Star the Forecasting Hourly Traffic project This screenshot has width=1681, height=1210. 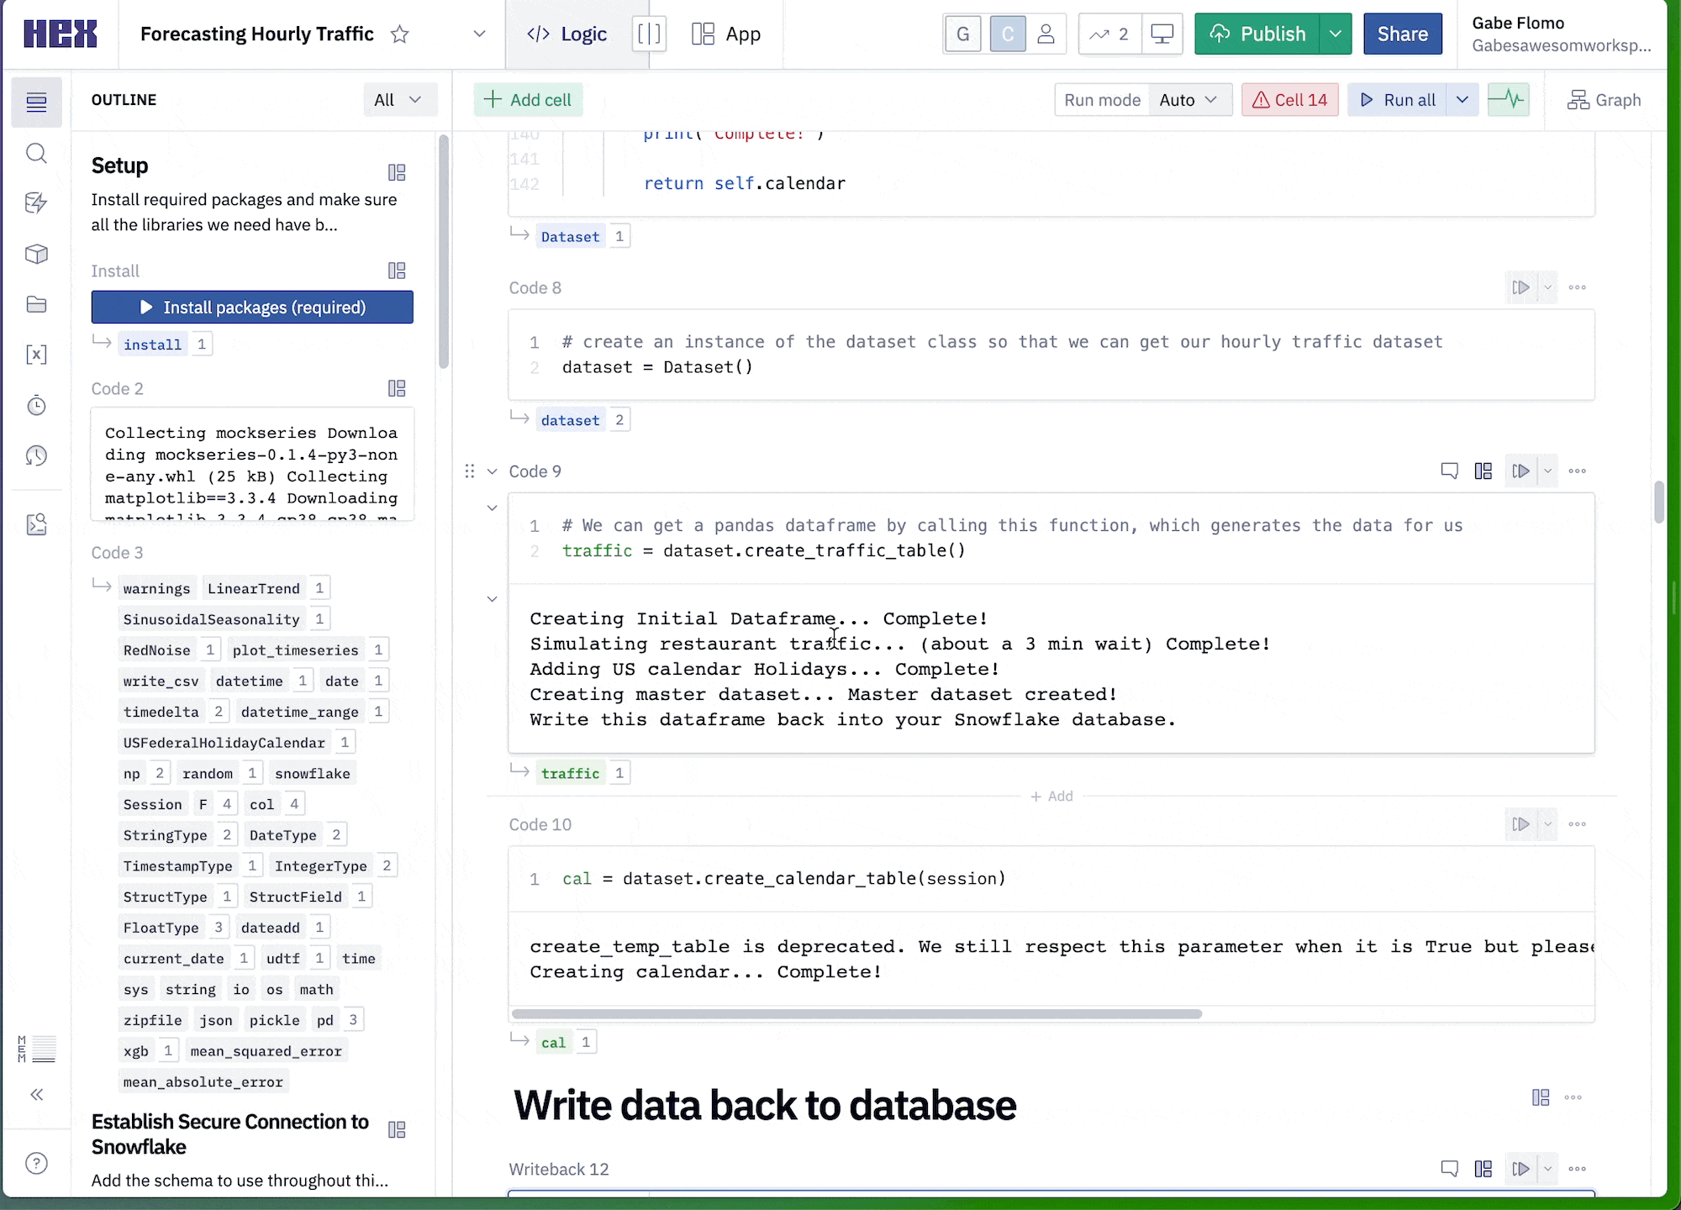click(x=400, y=34)
